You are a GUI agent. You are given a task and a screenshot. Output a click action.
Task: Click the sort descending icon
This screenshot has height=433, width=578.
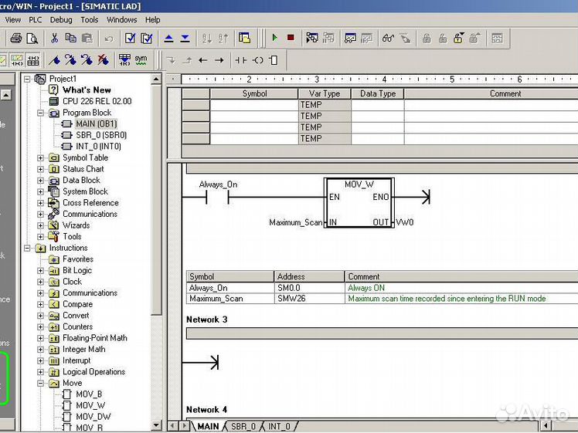[223, 38]
